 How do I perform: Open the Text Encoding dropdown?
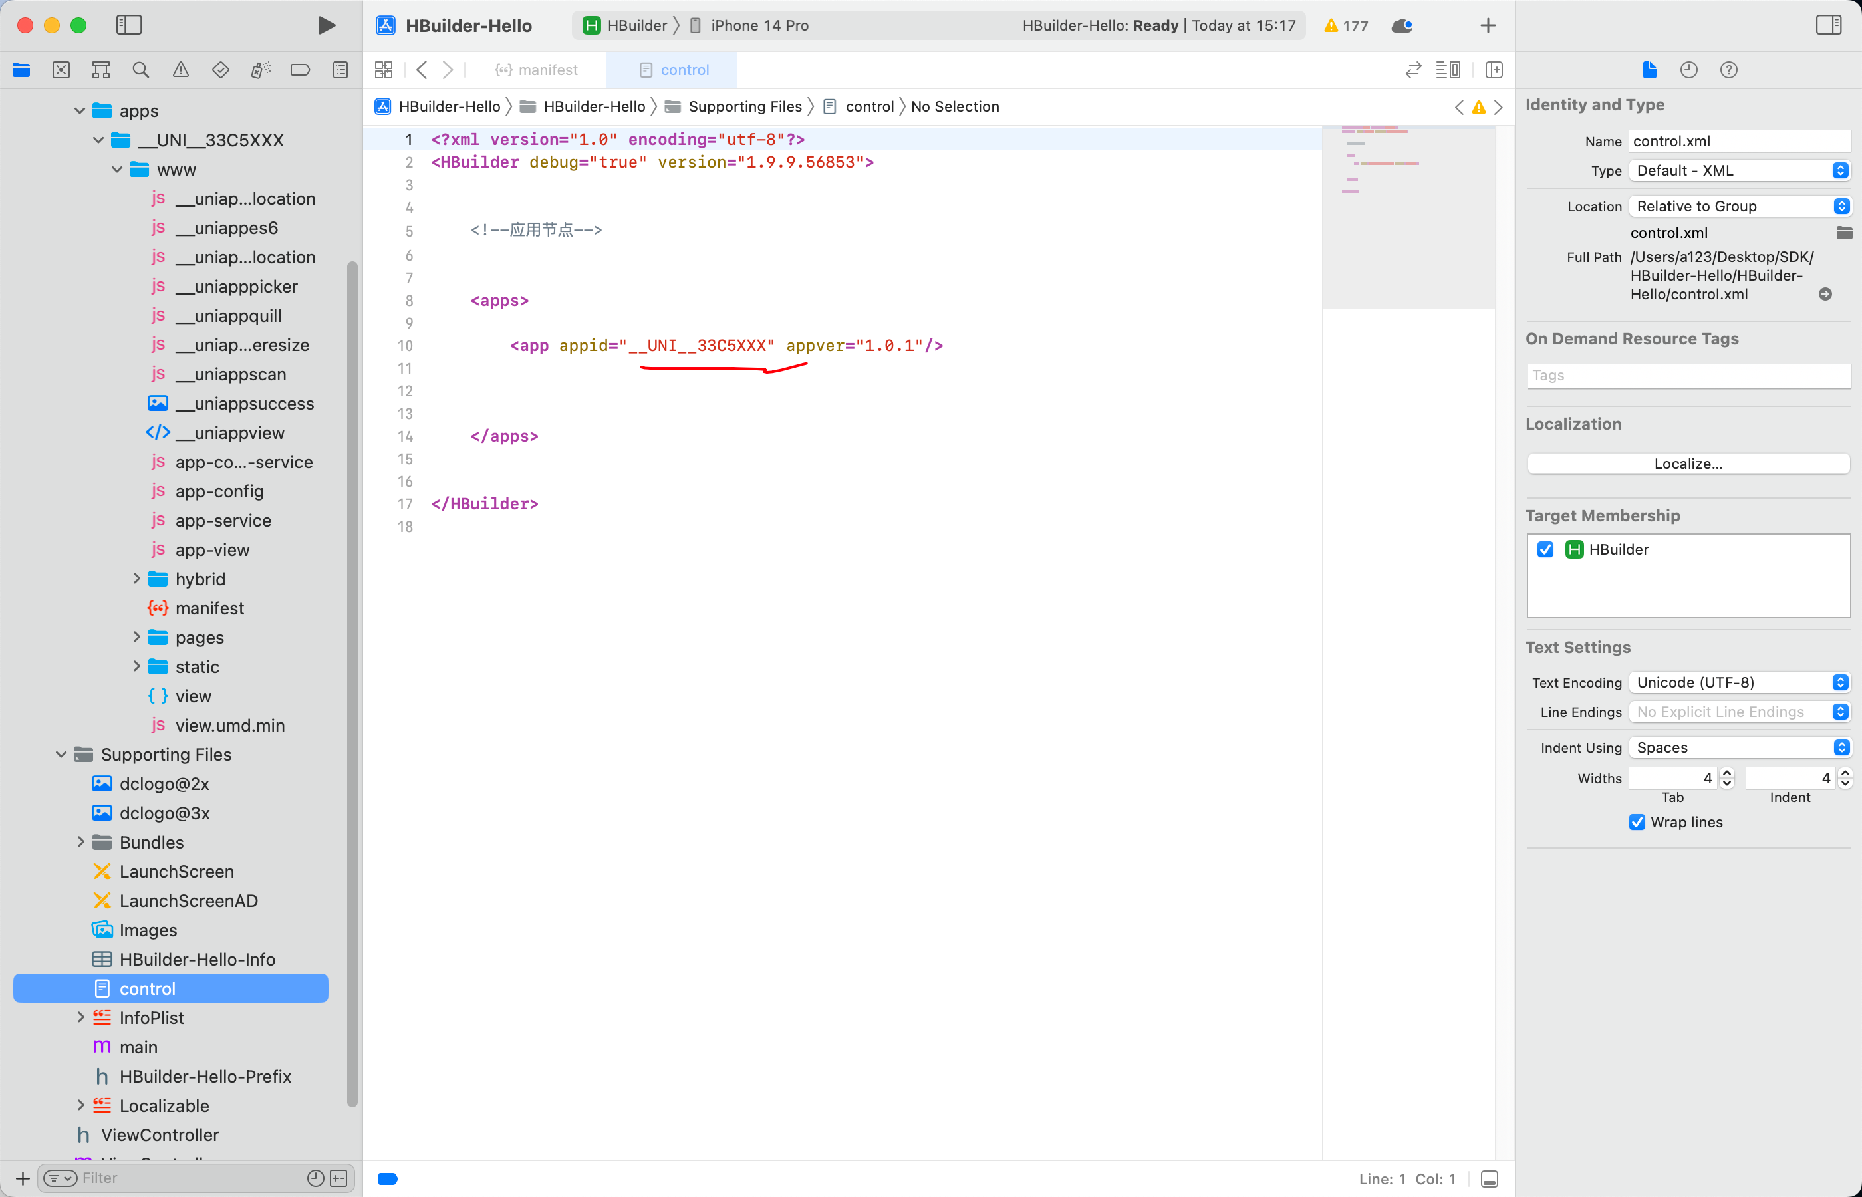coord(1739,682)
